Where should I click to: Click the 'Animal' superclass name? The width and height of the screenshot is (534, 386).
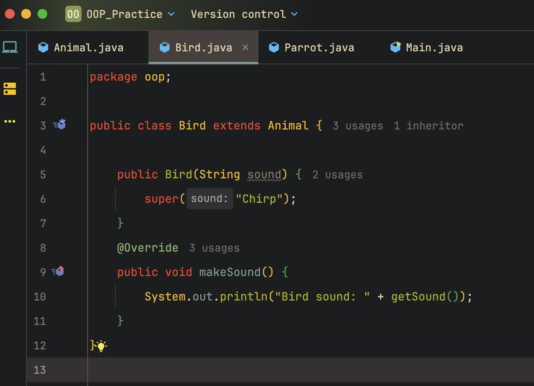click(288, 125)
